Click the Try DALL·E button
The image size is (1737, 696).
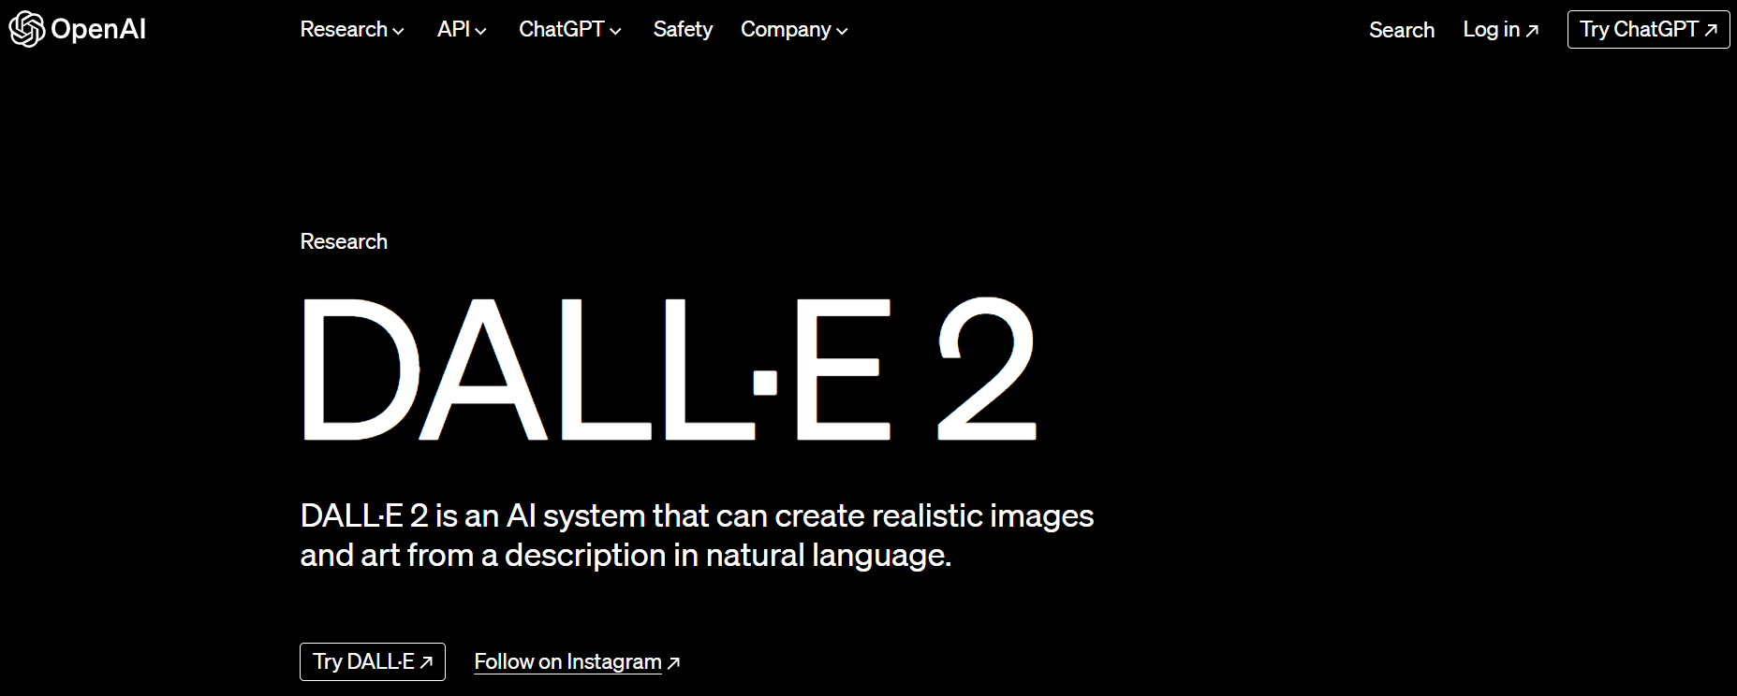tap(373, 661)
